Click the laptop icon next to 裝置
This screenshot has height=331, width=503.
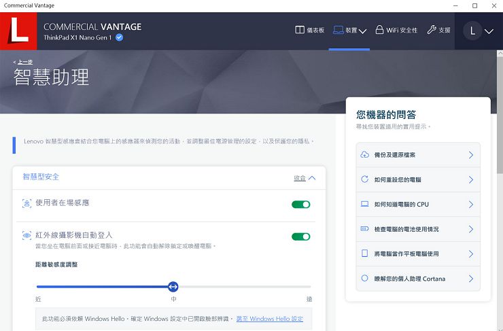pyautogui.click(x=338, y=30)
